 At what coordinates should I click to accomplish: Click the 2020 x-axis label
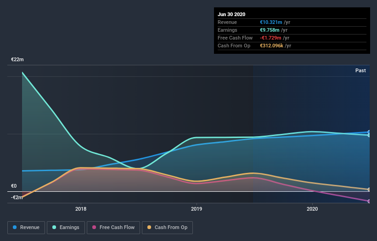(x=312, y=209)
